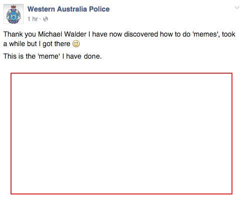Click the crown atop the police badge avatar
The image size is (243, 201).
coord(14,7)
